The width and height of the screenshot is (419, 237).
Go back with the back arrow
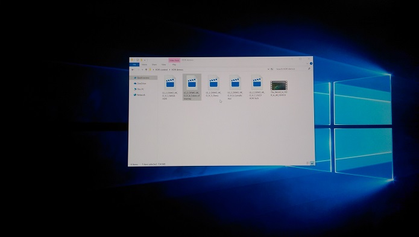tap(133, 69)
